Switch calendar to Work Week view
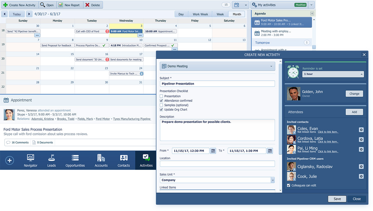This screenshot has height=211, width=373. pos(200,14)
